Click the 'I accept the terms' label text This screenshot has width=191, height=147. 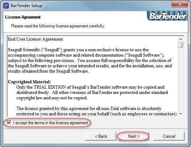pos(51,123)
